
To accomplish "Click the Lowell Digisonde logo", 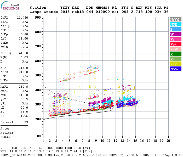I will 10,6.
